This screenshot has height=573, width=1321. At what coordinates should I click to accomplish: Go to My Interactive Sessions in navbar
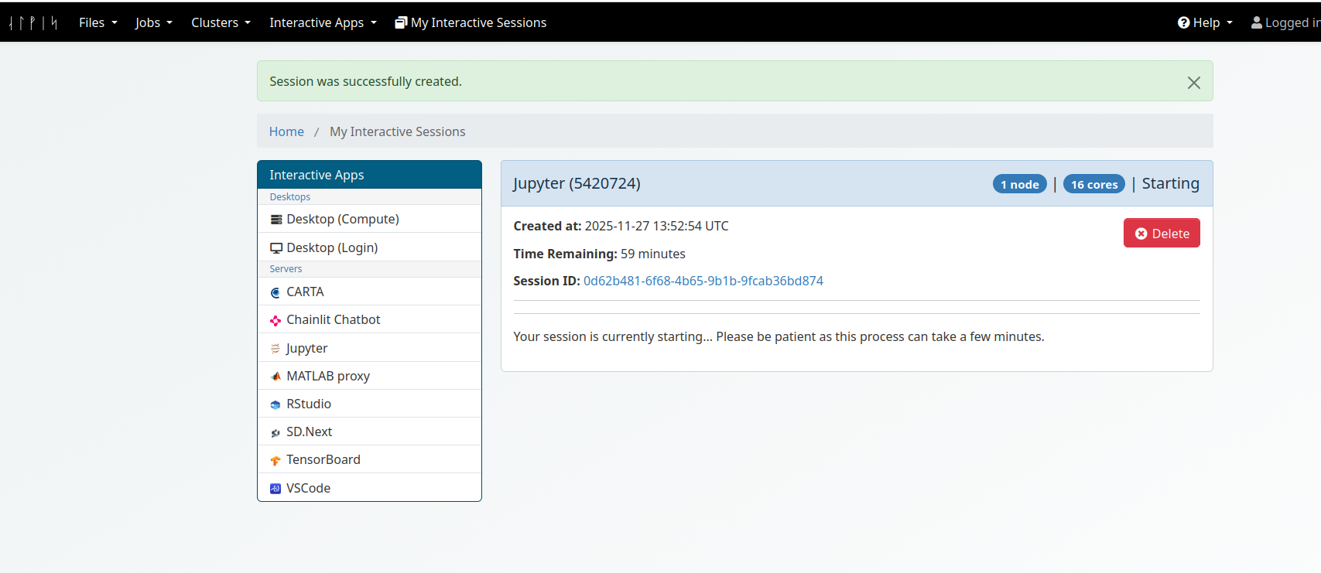[x=471, y=22]
